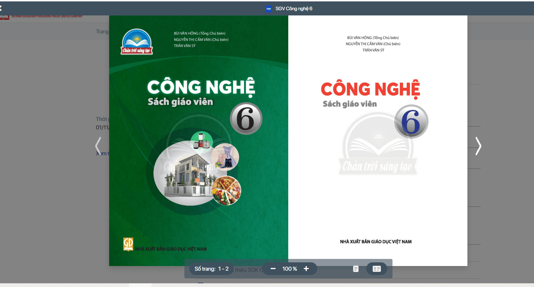
Task: Close the PDF viewer with top-left X
Action: tap(1, 8)
